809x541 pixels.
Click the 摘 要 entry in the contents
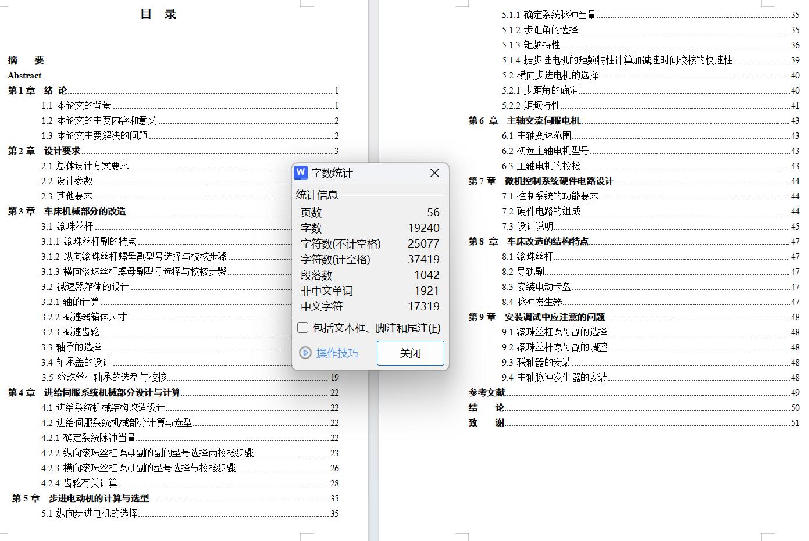coord(26,60)
